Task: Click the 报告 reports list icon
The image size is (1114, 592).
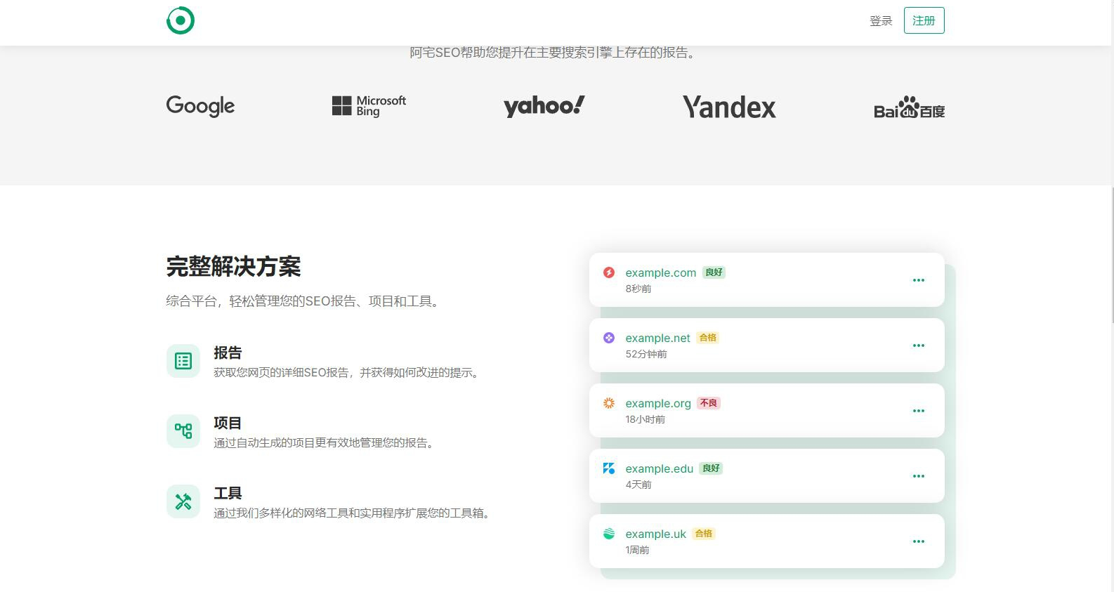Action: (x=183, y=361)
